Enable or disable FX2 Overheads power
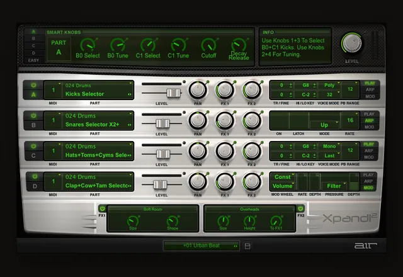The height and width of the screenshot is (277, 403). (x=300, y=208)
